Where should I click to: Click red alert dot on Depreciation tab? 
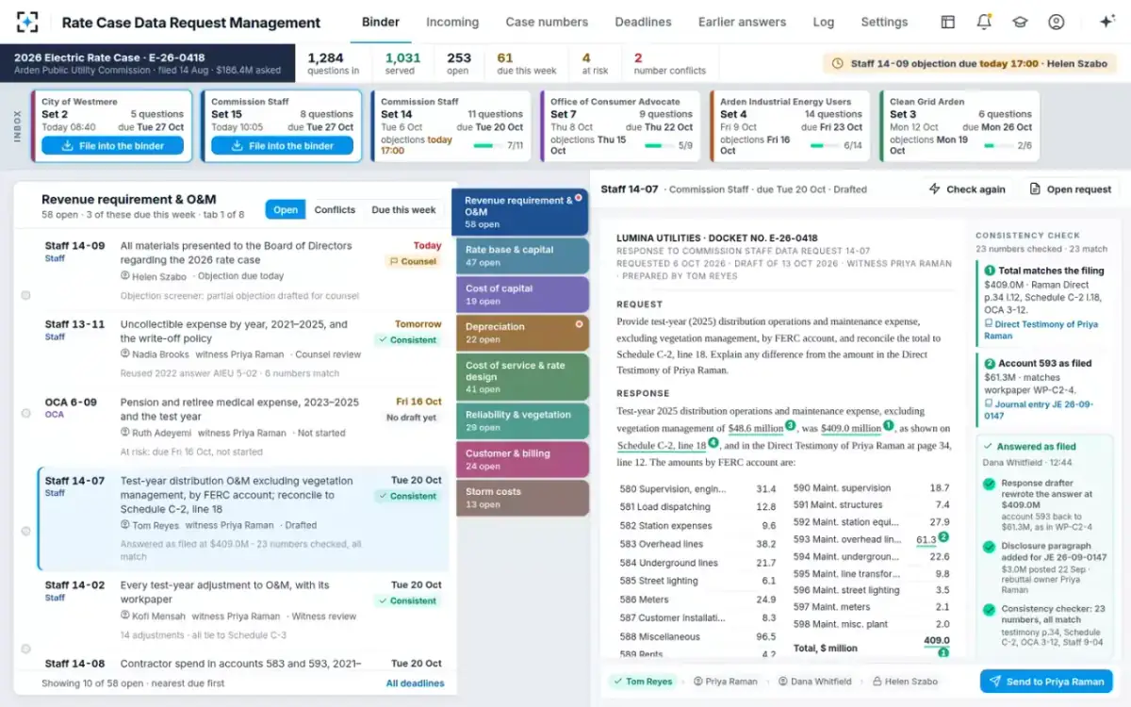(x=579, y=323)
